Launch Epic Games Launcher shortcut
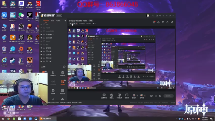This screenshot has height=121, width=215. pyautogui.click(x=21, y=39)
